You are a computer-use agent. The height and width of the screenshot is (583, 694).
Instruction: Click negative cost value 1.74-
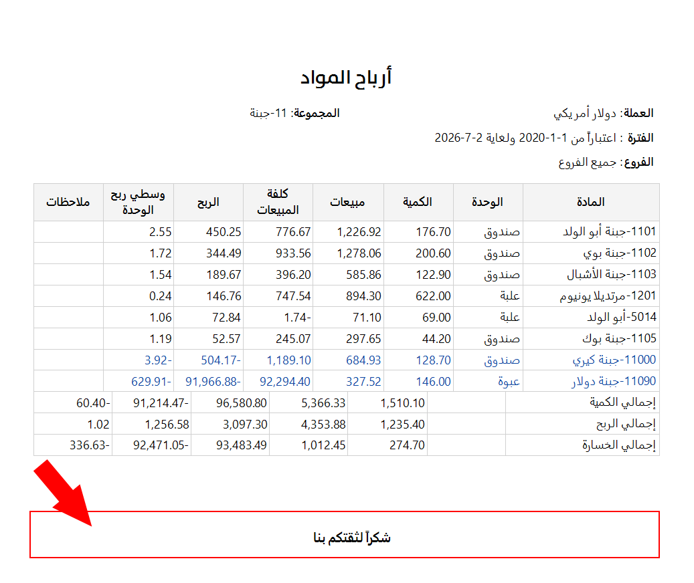(297, 318)
